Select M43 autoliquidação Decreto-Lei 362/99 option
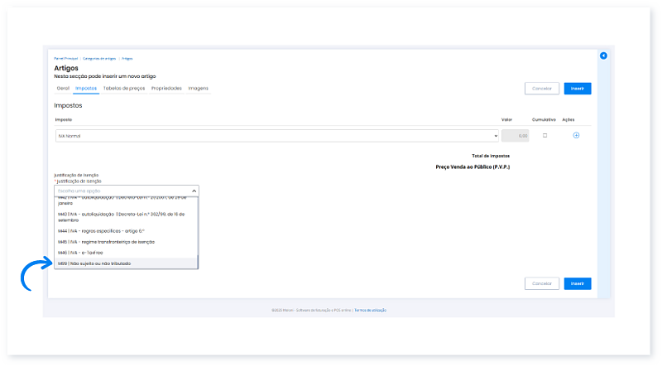The width and height of the screenshot is (662, 367). coord(126,216)
